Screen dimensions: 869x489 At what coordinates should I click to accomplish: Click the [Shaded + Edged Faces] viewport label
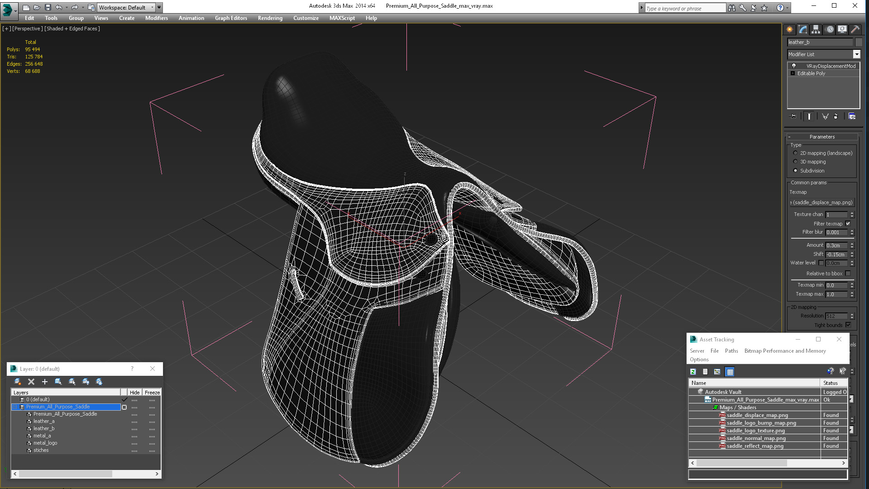pos(72,29)
